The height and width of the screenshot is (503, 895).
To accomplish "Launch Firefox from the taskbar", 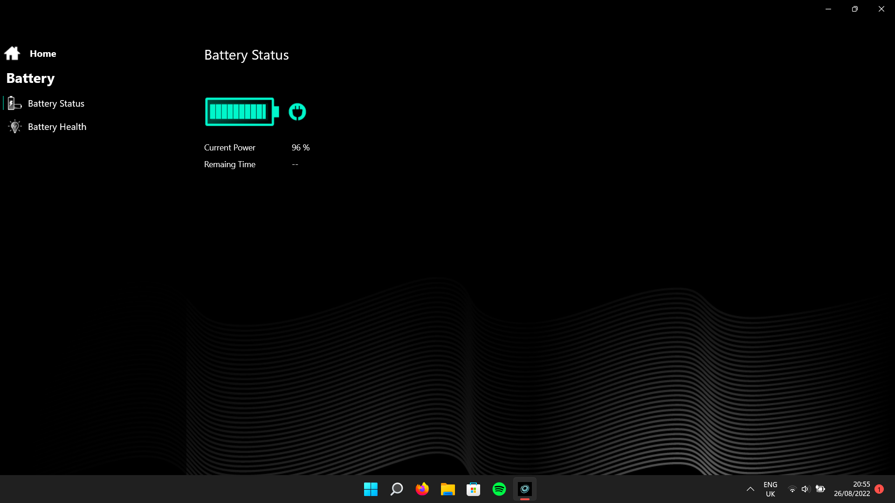I will pyautogui.click(x=422, y=489).
